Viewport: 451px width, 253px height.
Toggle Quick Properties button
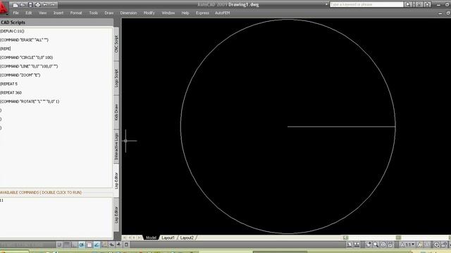[x=126, y=245]
